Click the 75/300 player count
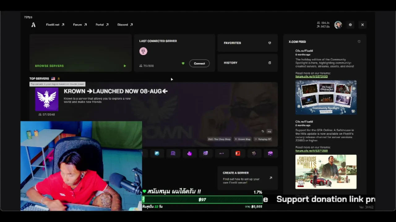 [x=147, y=66]
